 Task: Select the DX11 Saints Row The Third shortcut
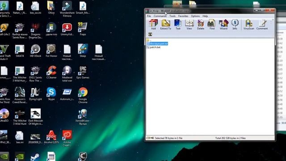[36, 74]
